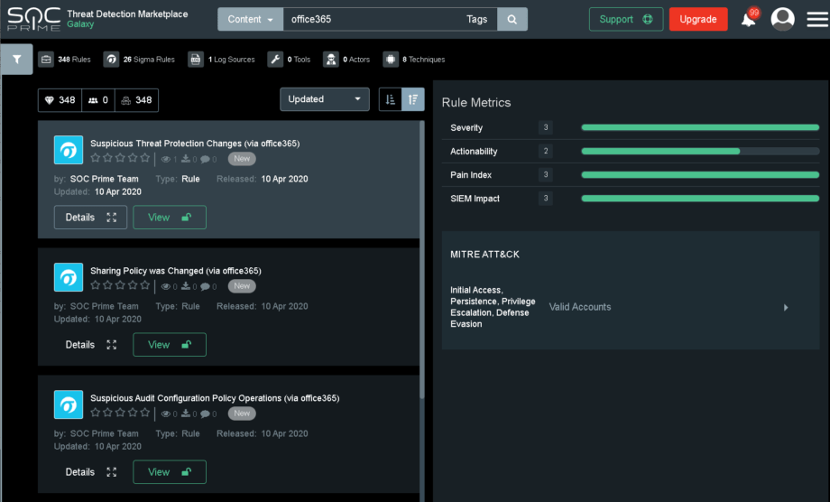830x502 pixels.
Task: View the Suspicious Threat Protection Changes rule
Action: [x=170, y=217]
